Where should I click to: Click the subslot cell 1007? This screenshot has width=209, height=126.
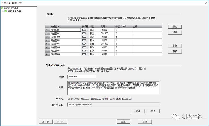click(85, 54)
